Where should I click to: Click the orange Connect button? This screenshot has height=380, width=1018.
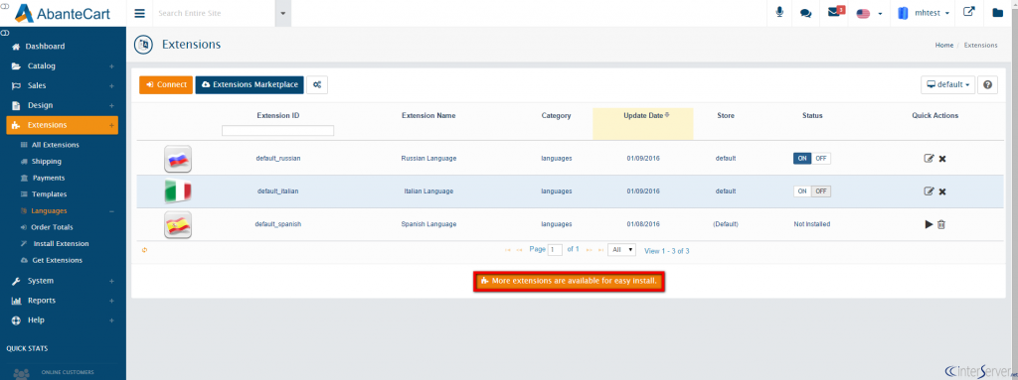pos(166,85)
